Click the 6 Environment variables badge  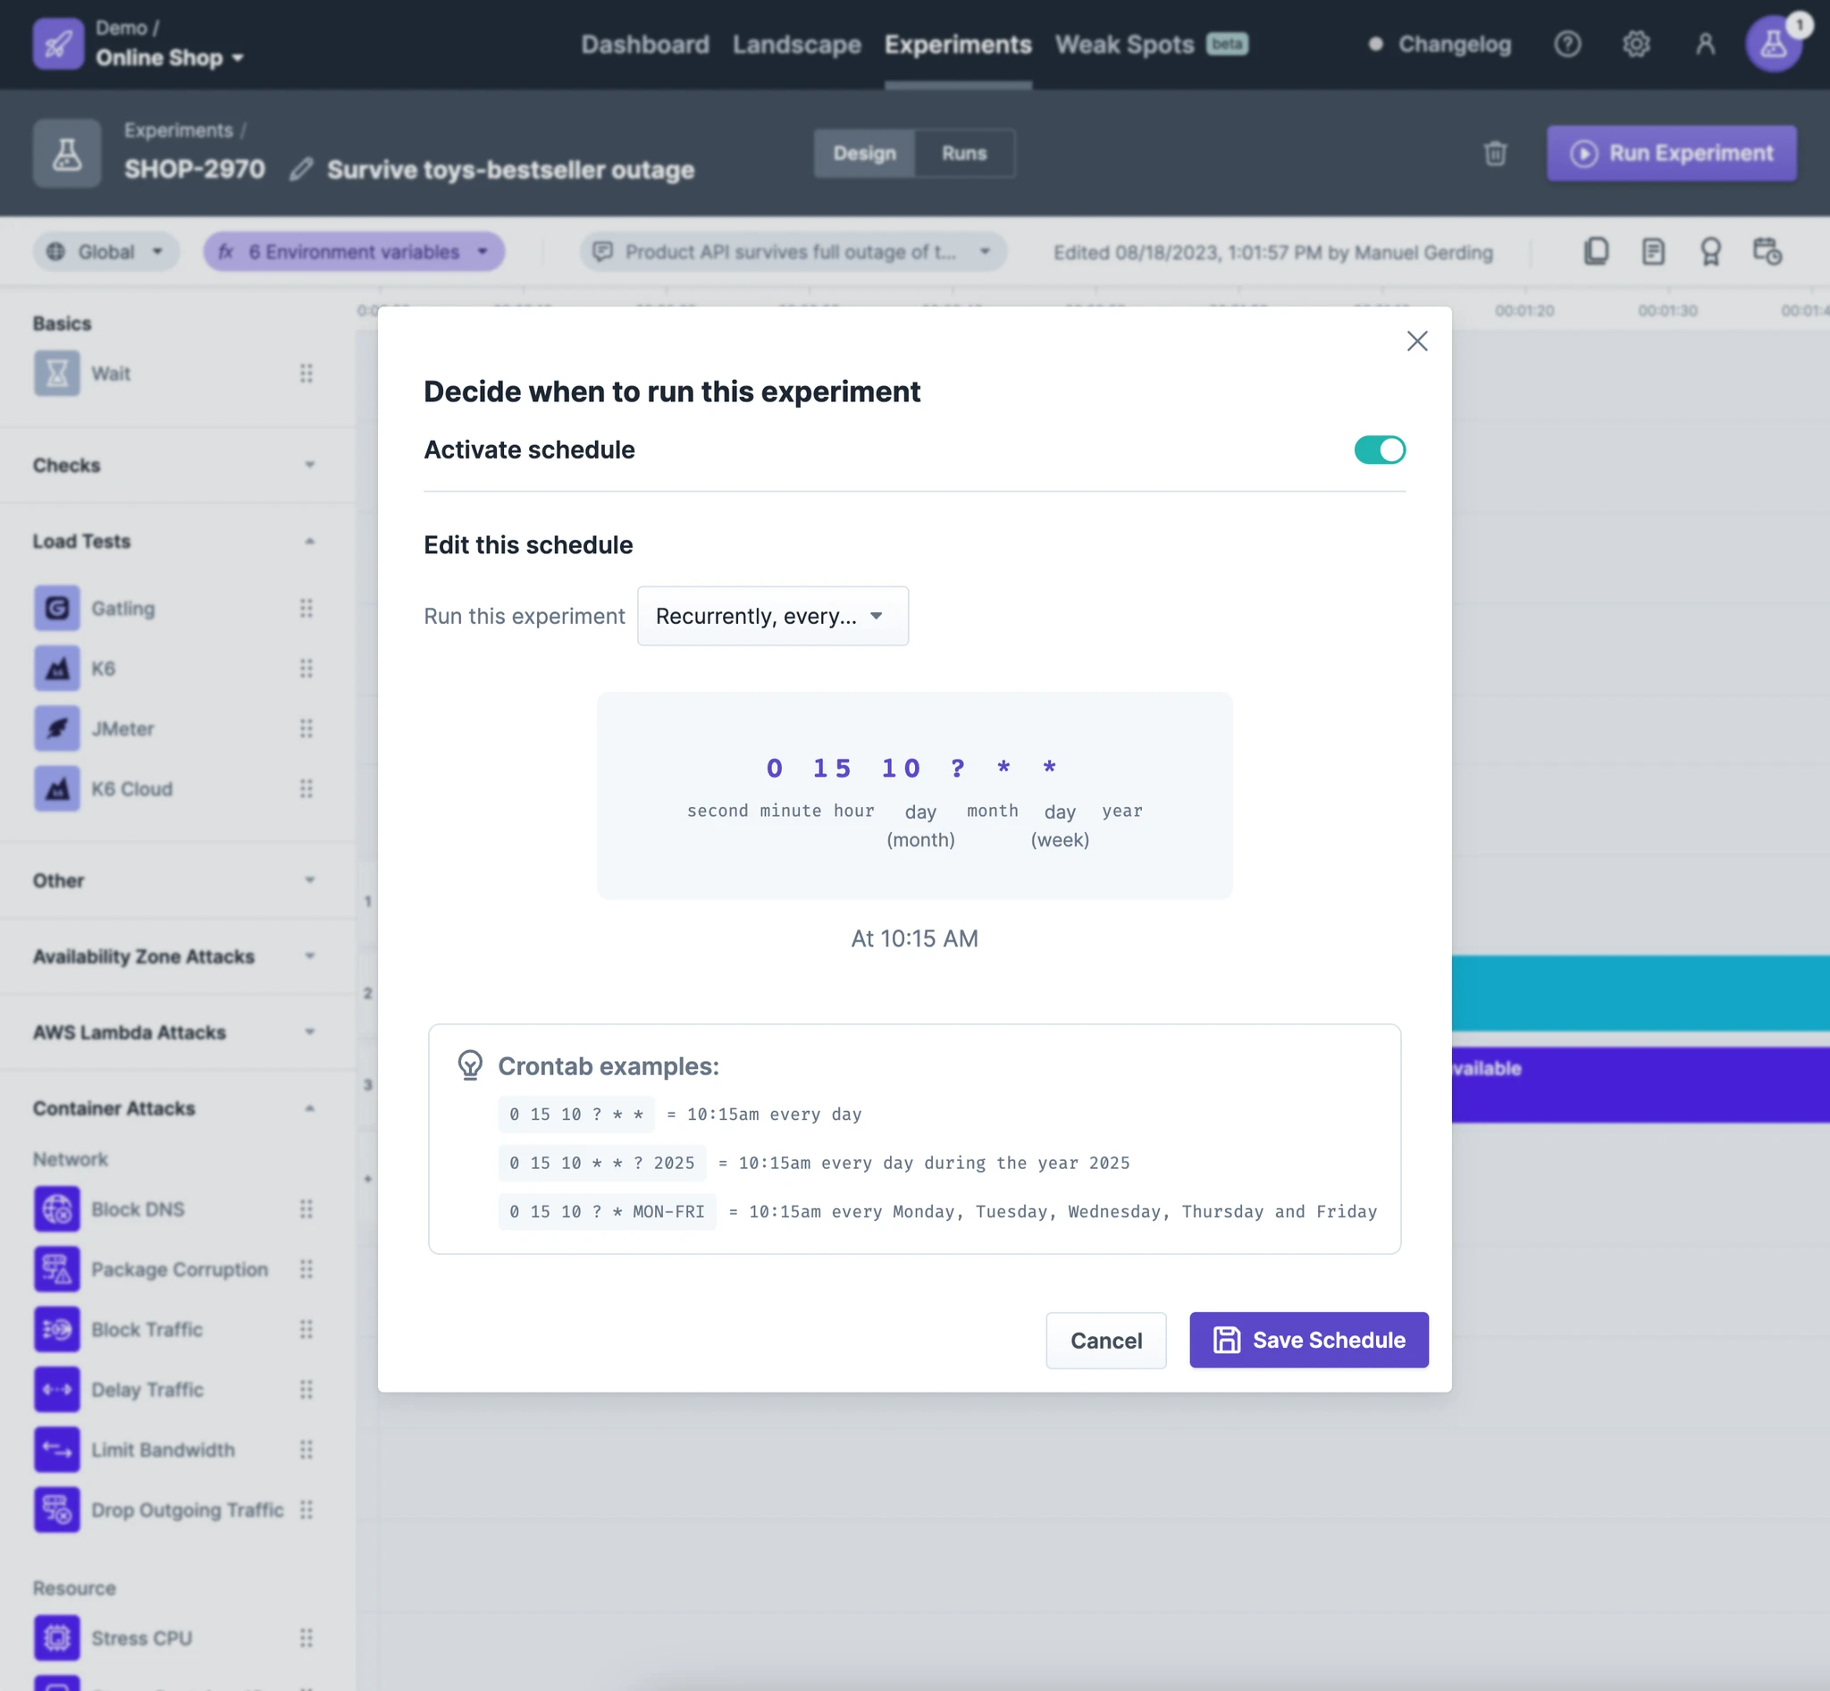(x=354, y=252)
